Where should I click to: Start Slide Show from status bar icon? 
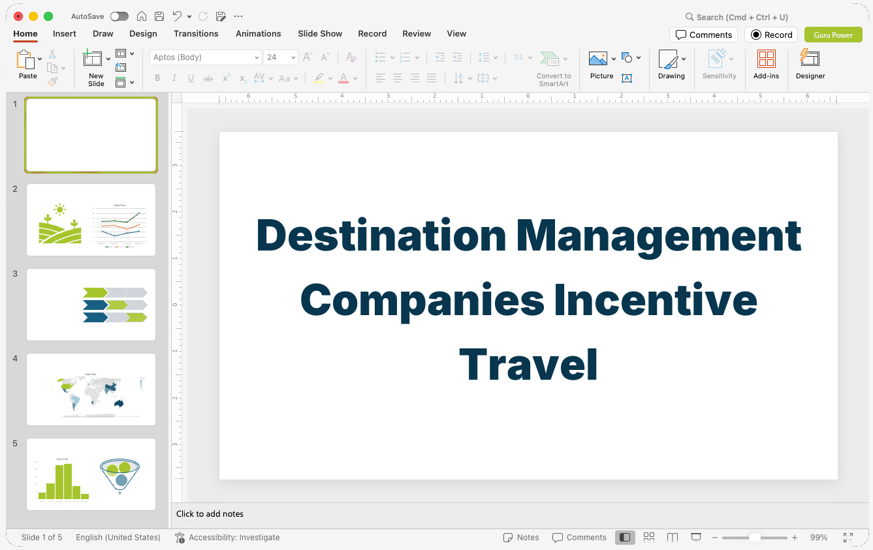tap(696, 538)
